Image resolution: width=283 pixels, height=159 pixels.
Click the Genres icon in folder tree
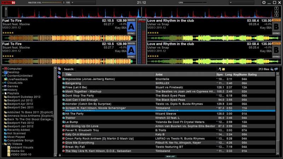tap(6, 86)
